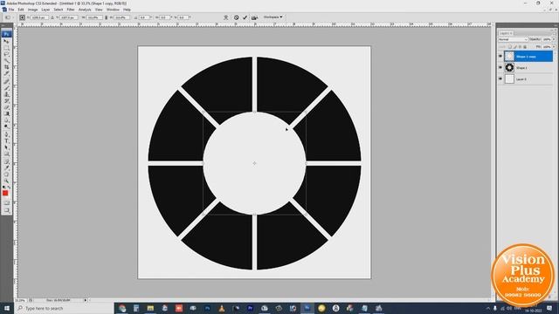Open the File menu
The image size is (559, 314).
point(11,10)
